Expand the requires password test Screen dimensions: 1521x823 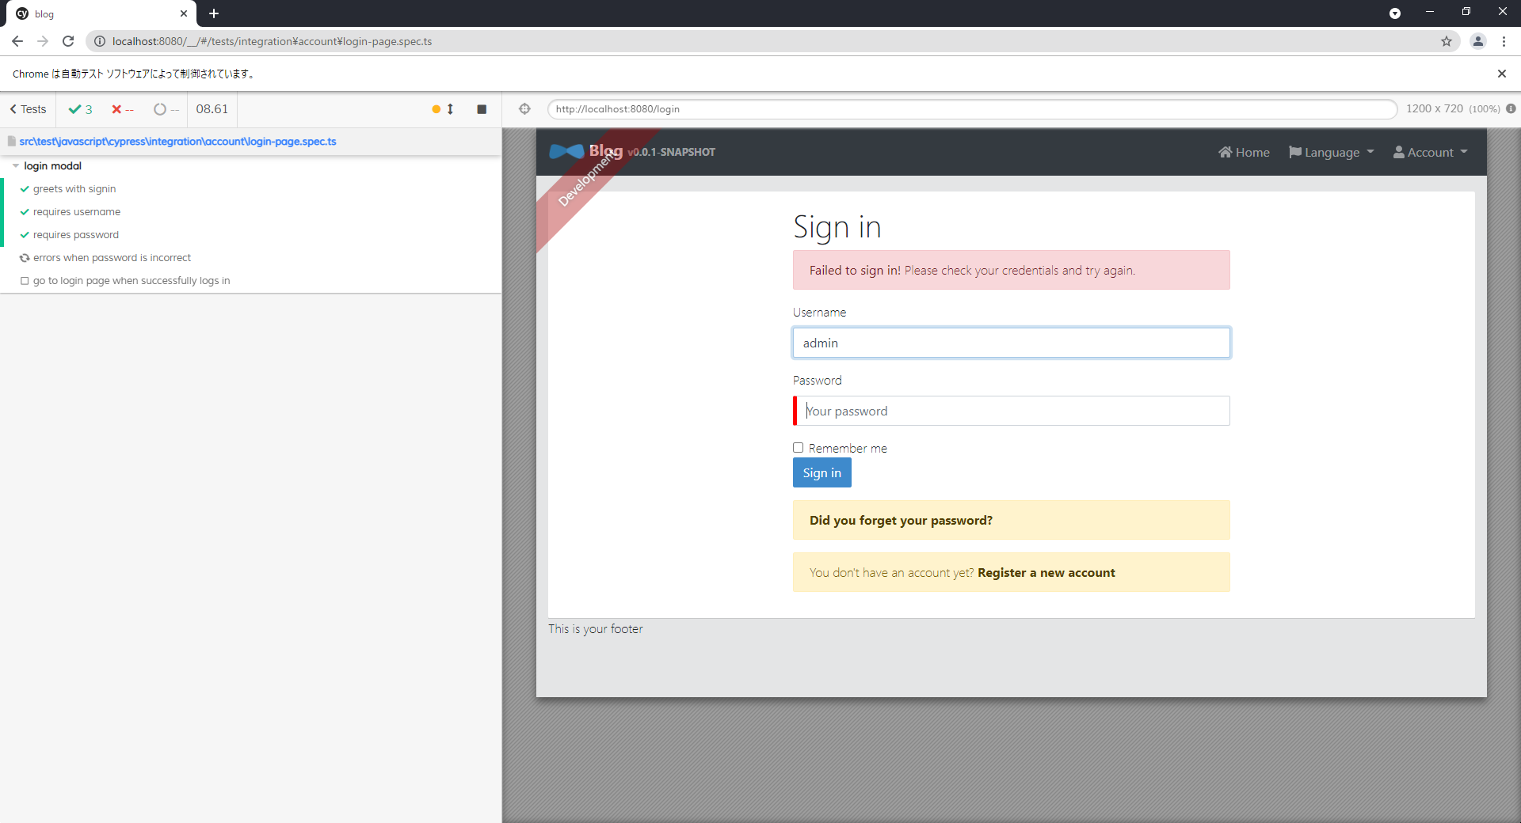76,235
